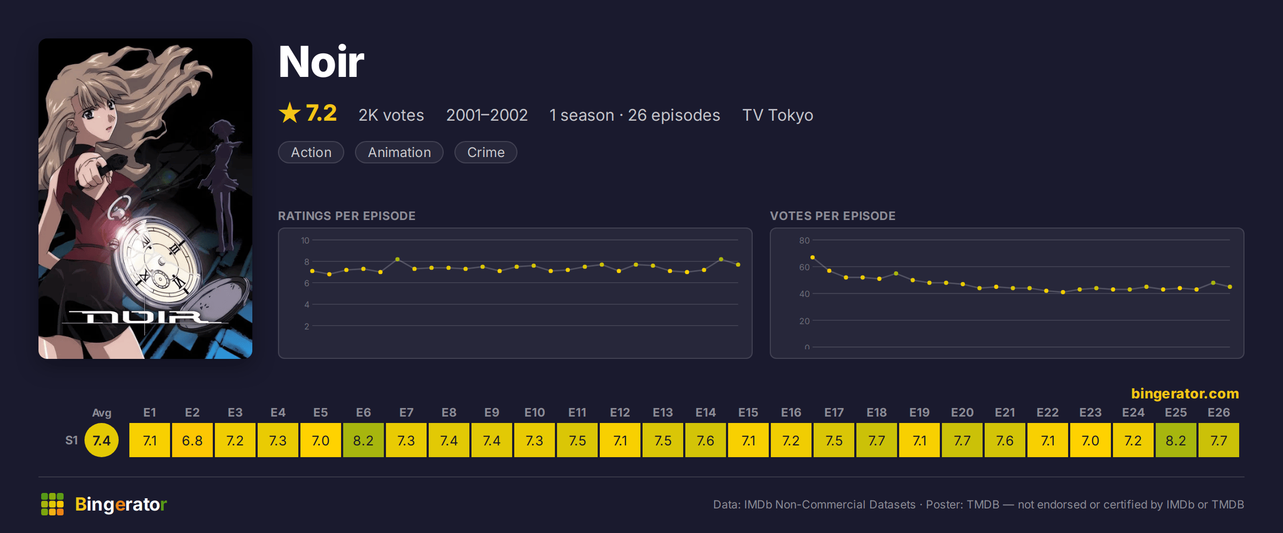
Task: Click the Bingerator grid logo icon
Action: (52, 504)
